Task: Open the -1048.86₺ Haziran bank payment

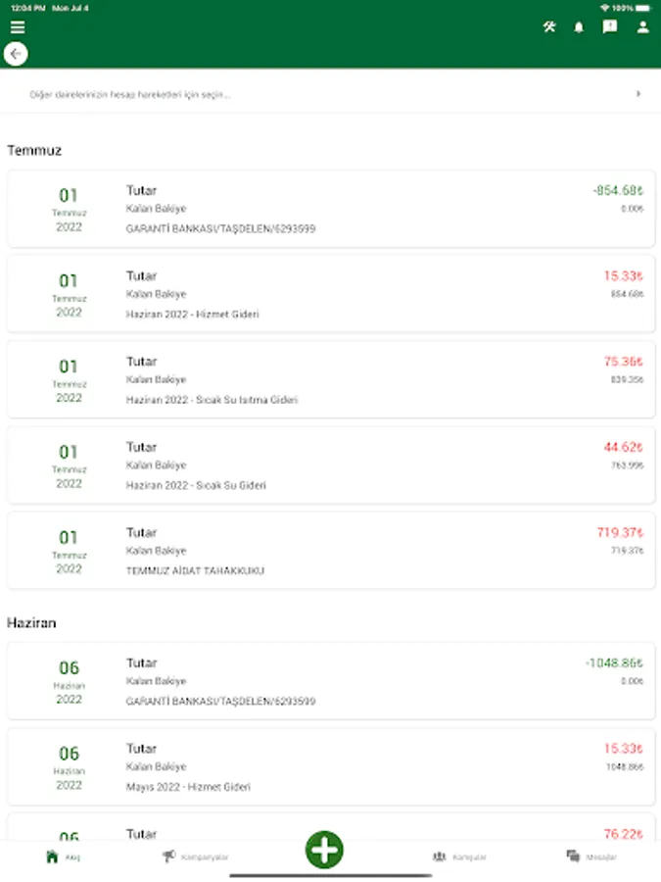Action: tap(330, 681)
